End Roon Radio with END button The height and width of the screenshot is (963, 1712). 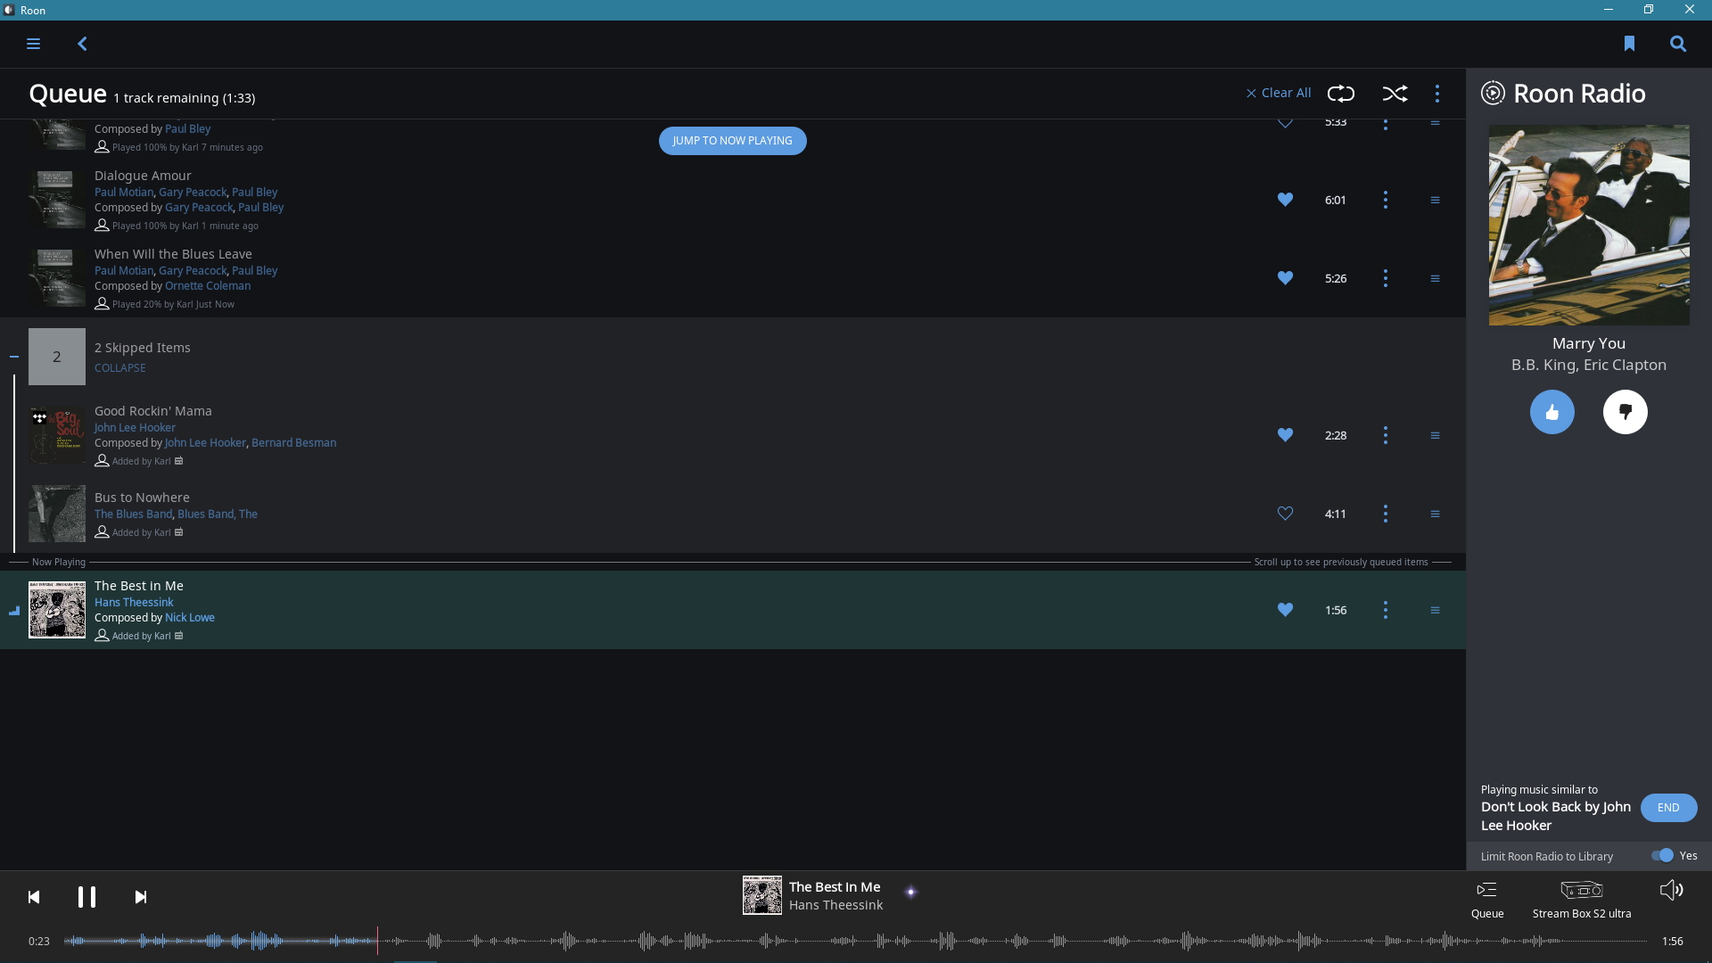point(1668,808)
